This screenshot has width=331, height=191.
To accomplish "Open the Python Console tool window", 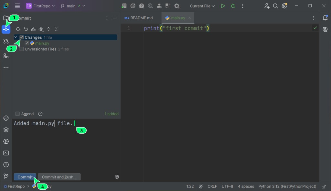I will pyautogui.click(x=6, y=118).
